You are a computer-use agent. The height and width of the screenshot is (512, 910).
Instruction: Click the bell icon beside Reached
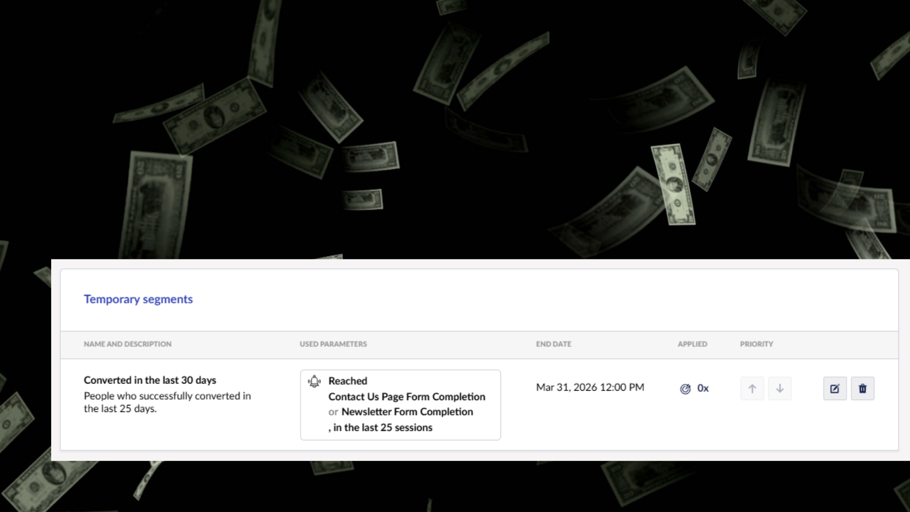[x=314, y=381]
